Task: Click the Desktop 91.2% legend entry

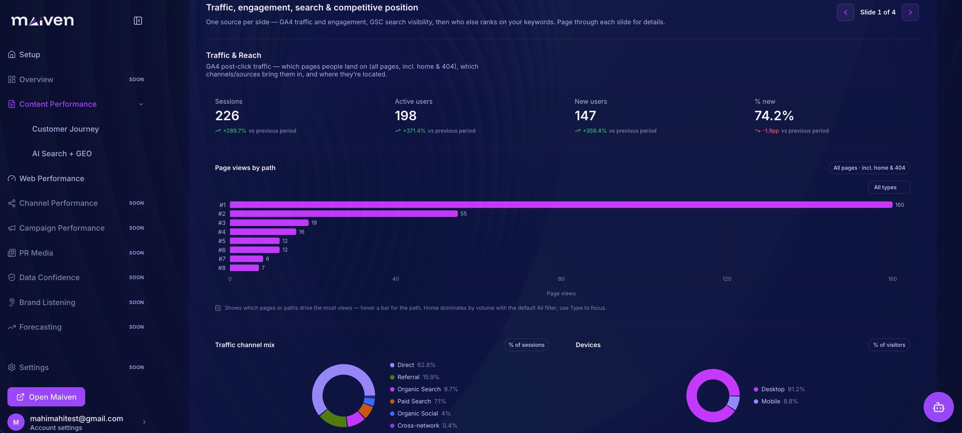Action: coord(779,389)
